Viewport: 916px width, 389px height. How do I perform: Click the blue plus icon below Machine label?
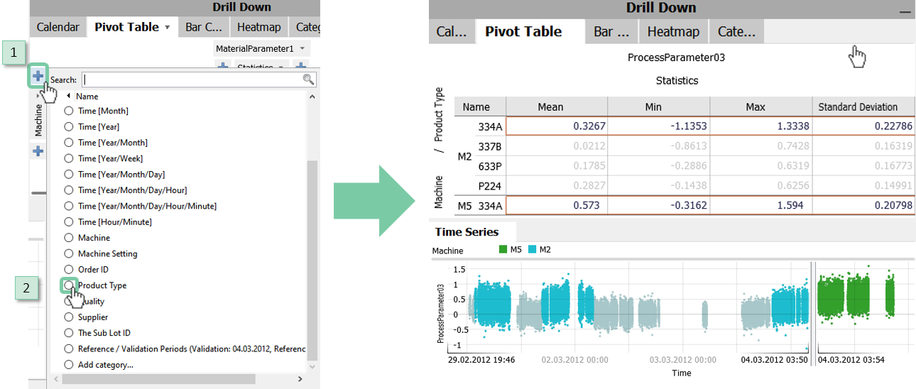pos(38,151)
